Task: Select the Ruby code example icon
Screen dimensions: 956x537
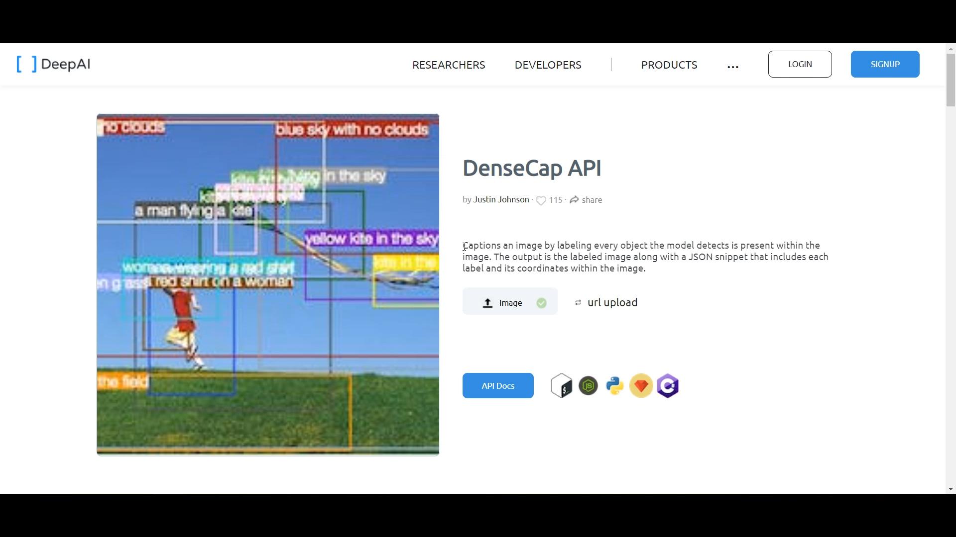Action: coord(641,386)
